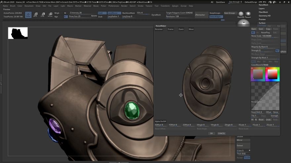This screenshot has height=163, width=291.
Task: Activate the Rotate gizmo tool
Action: (50, 15)
